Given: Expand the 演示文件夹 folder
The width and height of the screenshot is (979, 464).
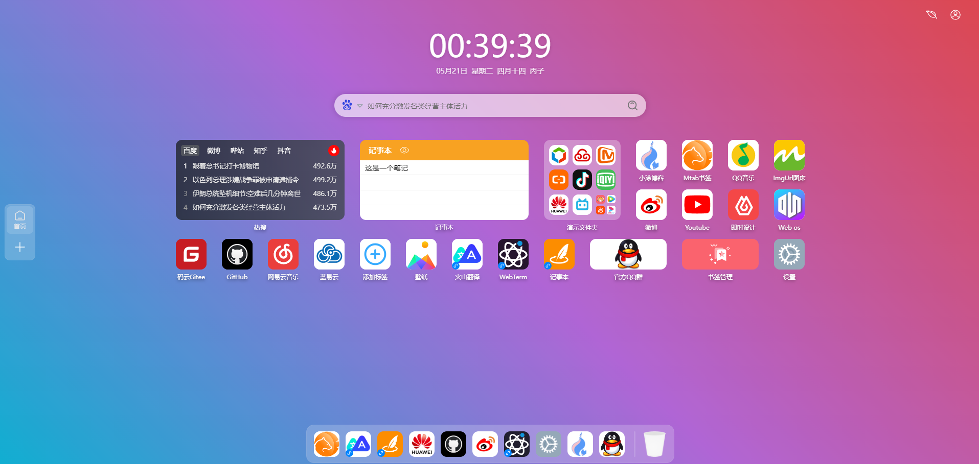Looking at the screenshot, I should coord(582,180).
